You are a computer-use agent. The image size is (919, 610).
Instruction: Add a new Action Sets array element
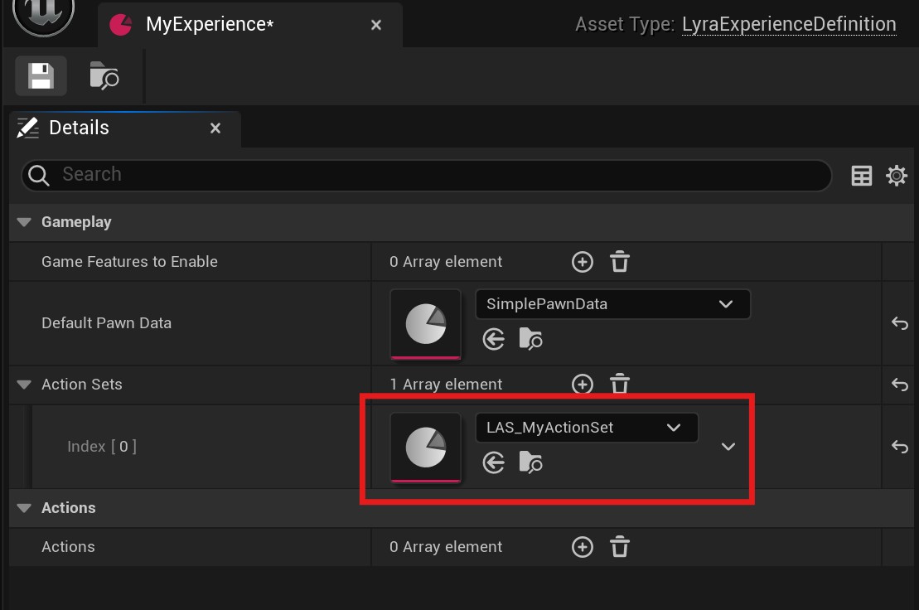point(583,385)
